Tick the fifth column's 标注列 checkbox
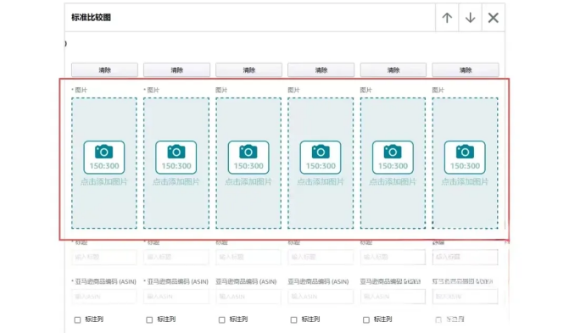 pyautogui.click(x=366, y=319)
